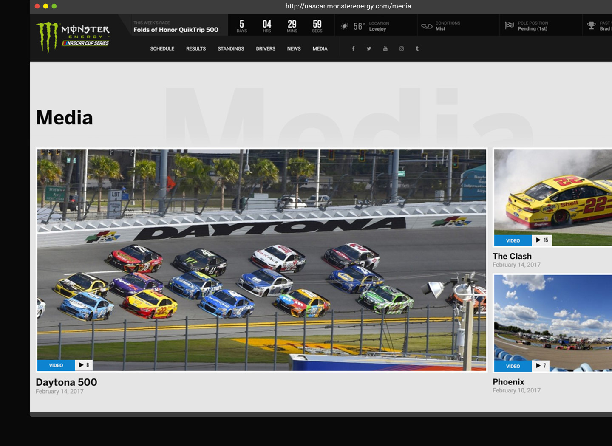Click the play icon on The Clash video

coord(538,240)
